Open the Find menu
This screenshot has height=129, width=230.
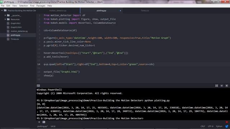coord(32,6)
